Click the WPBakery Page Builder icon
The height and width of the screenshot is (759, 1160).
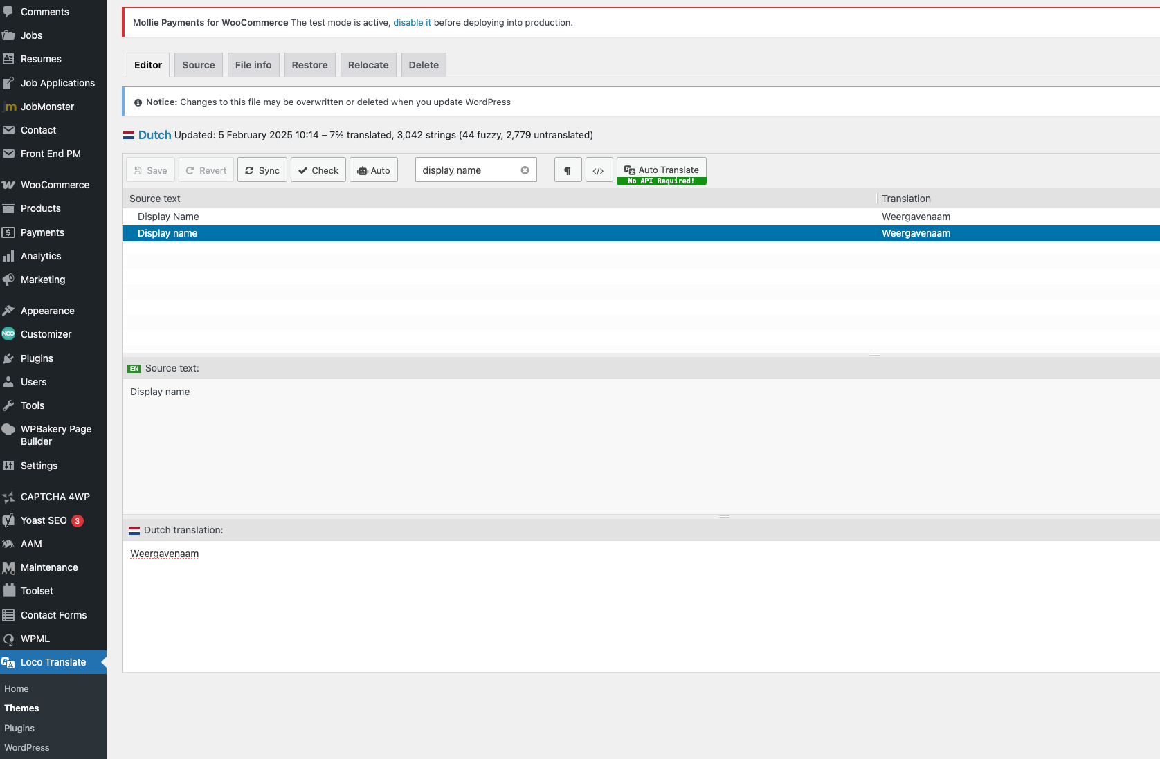click(8, 429)
